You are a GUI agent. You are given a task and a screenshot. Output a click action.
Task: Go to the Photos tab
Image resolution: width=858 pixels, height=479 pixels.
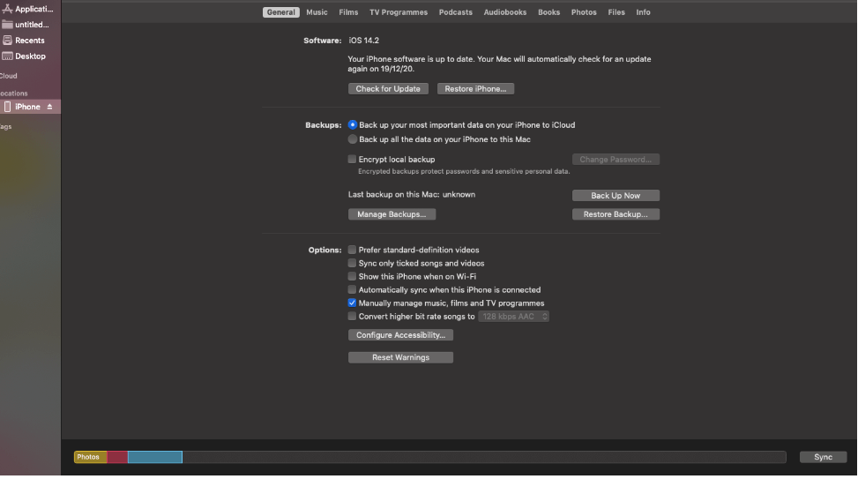584,12
